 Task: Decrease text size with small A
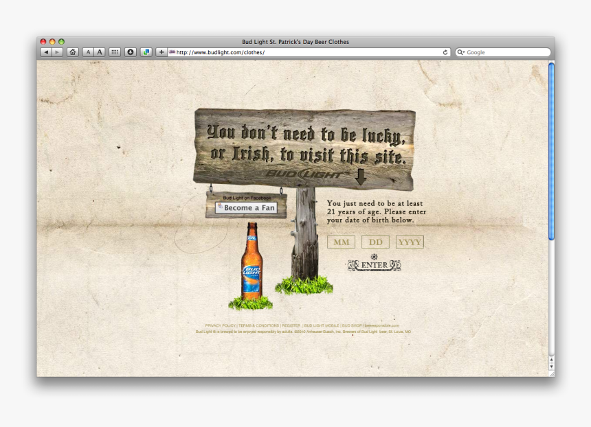(x=88, y=52)
